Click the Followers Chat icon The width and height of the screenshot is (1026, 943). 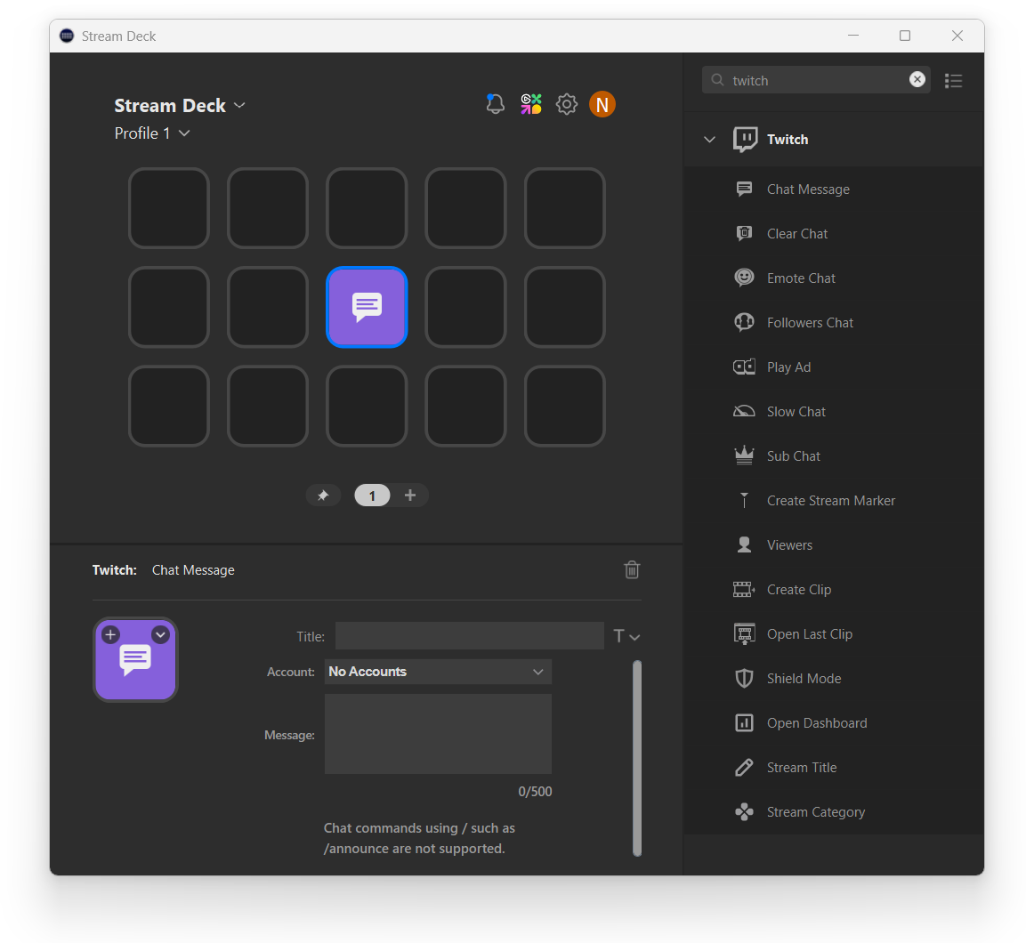pyautogui.click(x=744, y=322)
